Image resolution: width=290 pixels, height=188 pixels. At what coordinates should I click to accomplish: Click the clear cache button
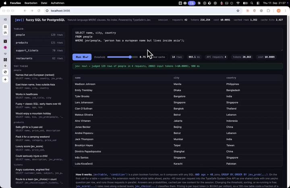pos(159,57)
